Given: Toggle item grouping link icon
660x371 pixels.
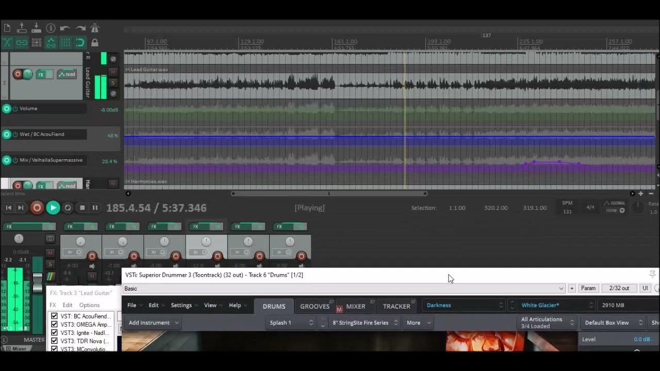Looking at the screenshot, I should 22,42.
